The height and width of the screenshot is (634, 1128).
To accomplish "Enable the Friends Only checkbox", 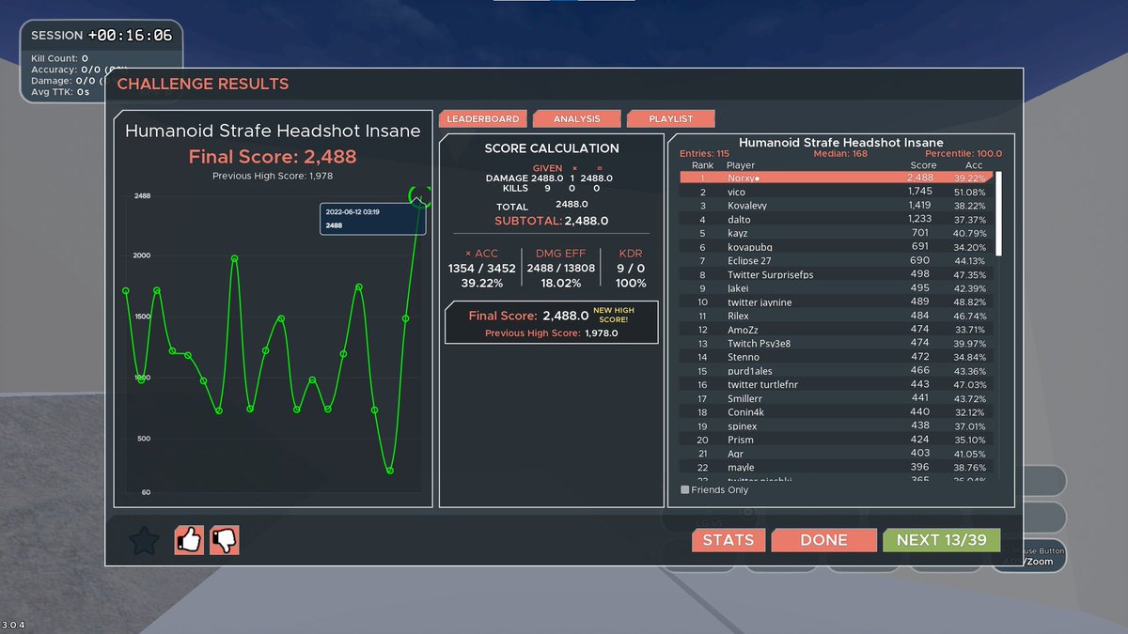I will click(x=684, y=489).
